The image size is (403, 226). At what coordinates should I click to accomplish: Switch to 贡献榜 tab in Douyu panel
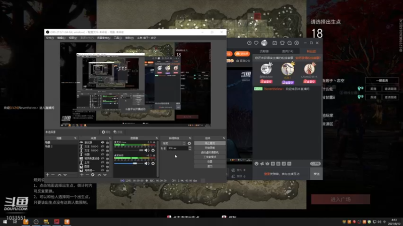pyautogui.click(x=264, y=52)
